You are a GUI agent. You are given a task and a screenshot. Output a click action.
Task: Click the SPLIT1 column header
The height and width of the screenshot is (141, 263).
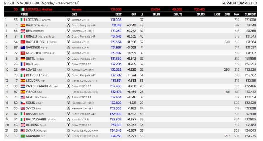pyautogui.click(x=156, y=14)
